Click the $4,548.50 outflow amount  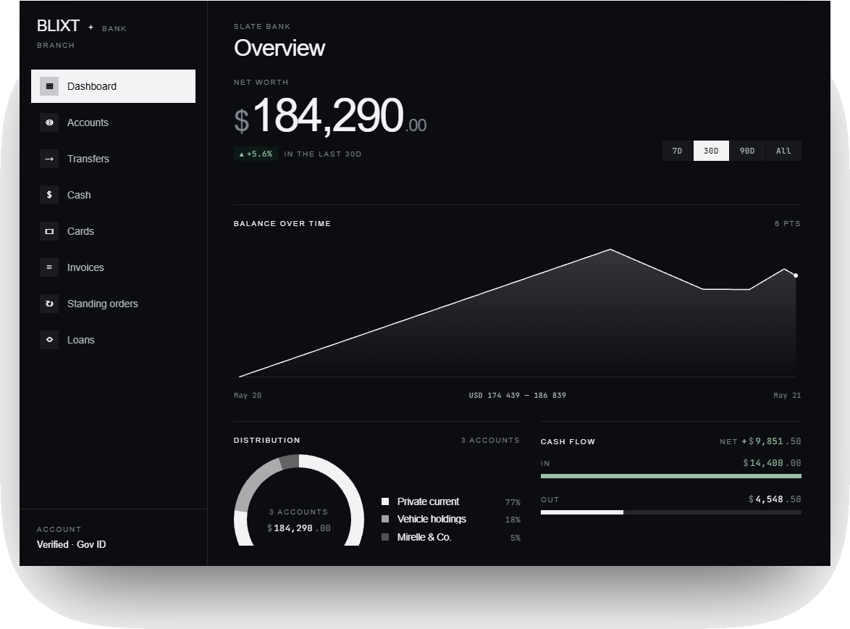[775, 499]
